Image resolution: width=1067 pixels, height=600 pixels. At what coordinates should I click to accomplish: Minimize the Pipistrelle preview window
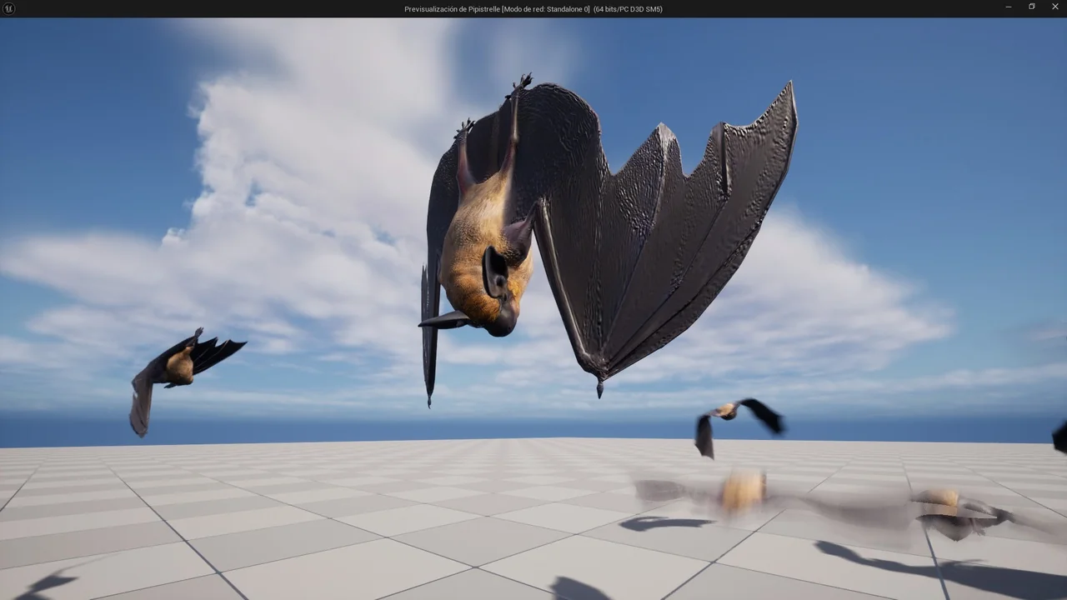1009,8
